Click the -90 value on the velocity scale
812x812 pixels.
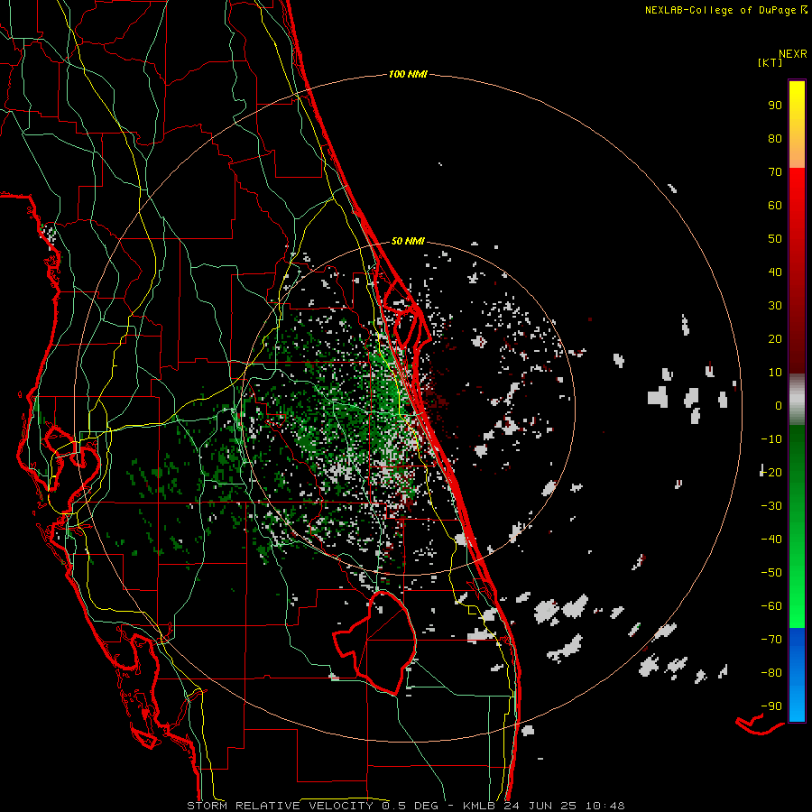point(771,706)
